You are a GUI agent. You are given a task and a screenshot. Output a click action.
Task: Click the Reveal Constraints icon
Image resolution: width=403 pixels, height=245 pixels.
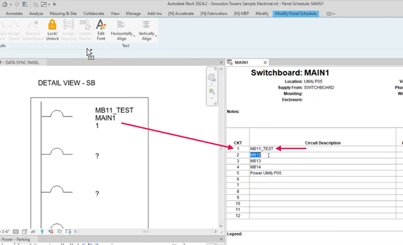coord(68,232)
